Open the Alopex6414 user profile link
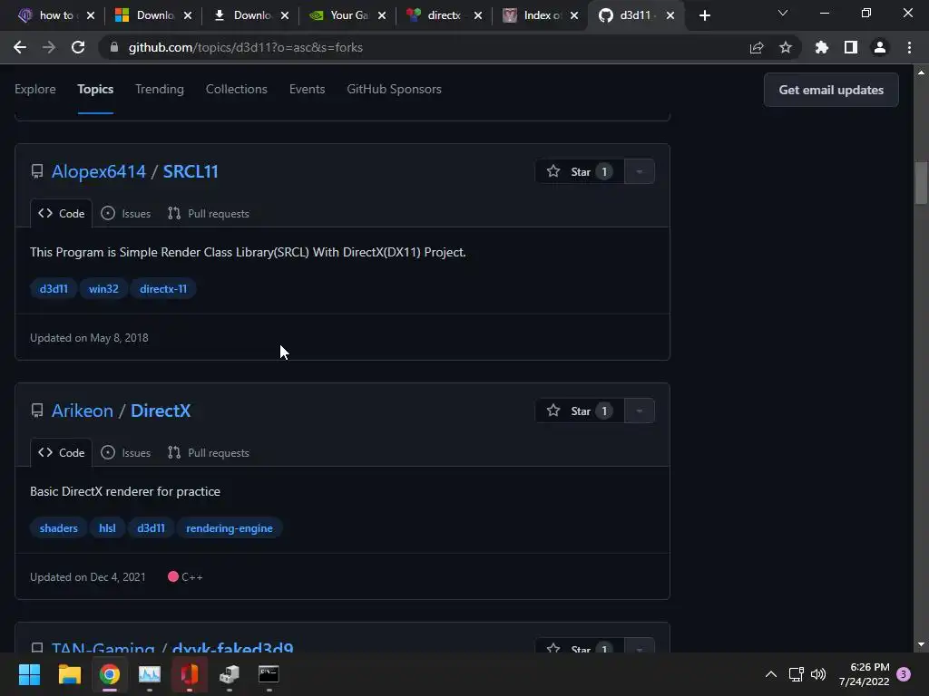Screen dimensions: 929x696 pyautogui.click(x=98, y=171)
